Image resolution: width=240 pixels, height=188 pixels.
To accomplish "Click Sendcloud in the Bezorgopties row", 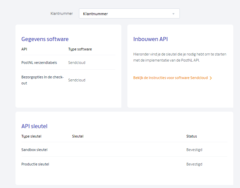I will click(77, 80).
